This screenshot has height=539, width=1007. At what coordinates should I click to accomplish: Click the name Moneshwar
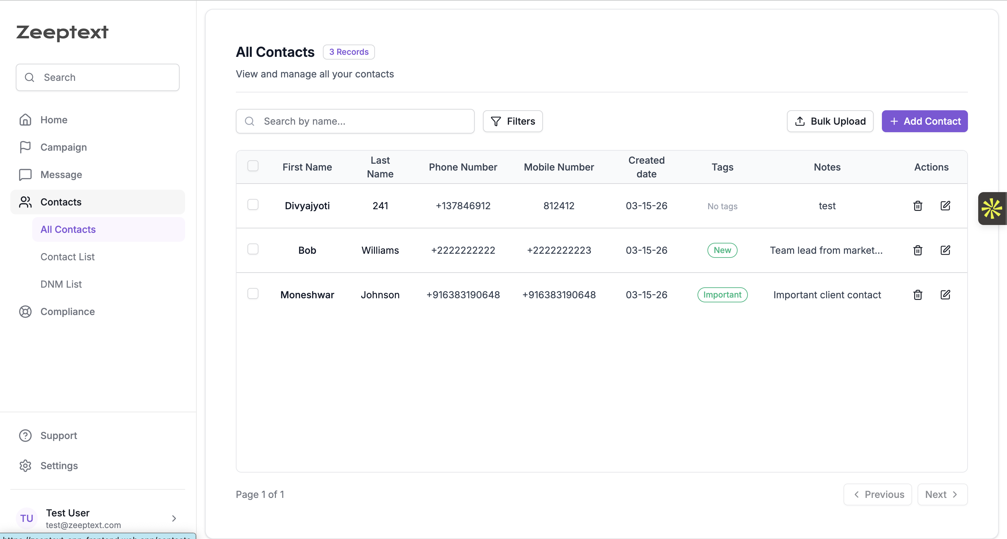point(307,295)
